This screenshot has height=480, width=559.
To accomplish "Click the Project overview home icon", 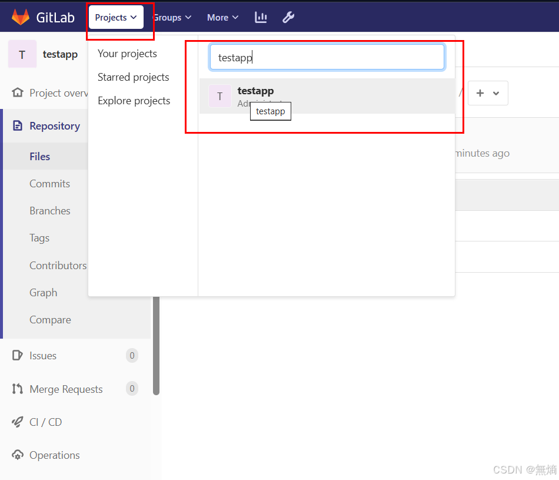I will coord(18,92).
